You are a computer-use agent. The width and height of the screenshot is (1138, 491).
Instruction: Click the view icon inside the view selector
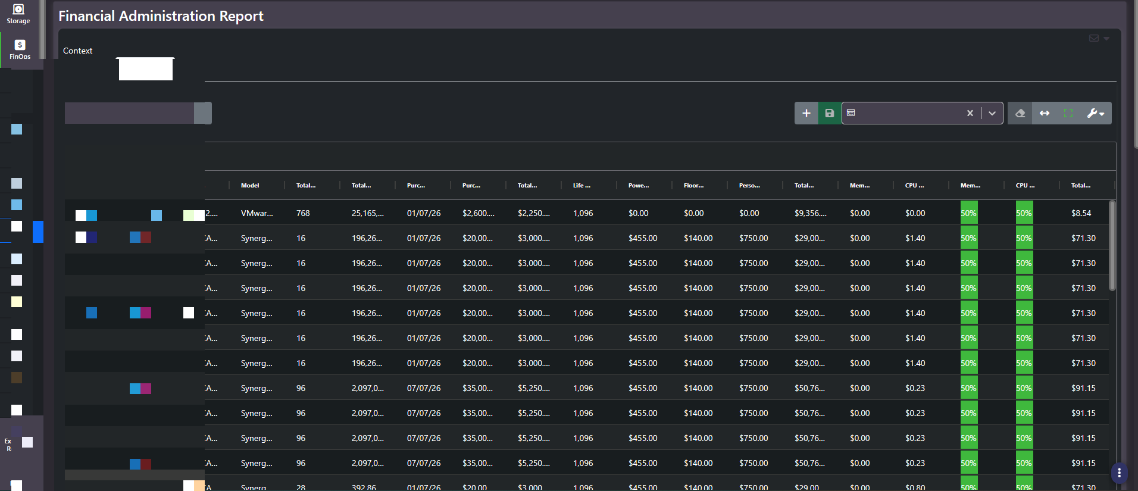pos(851,112)
